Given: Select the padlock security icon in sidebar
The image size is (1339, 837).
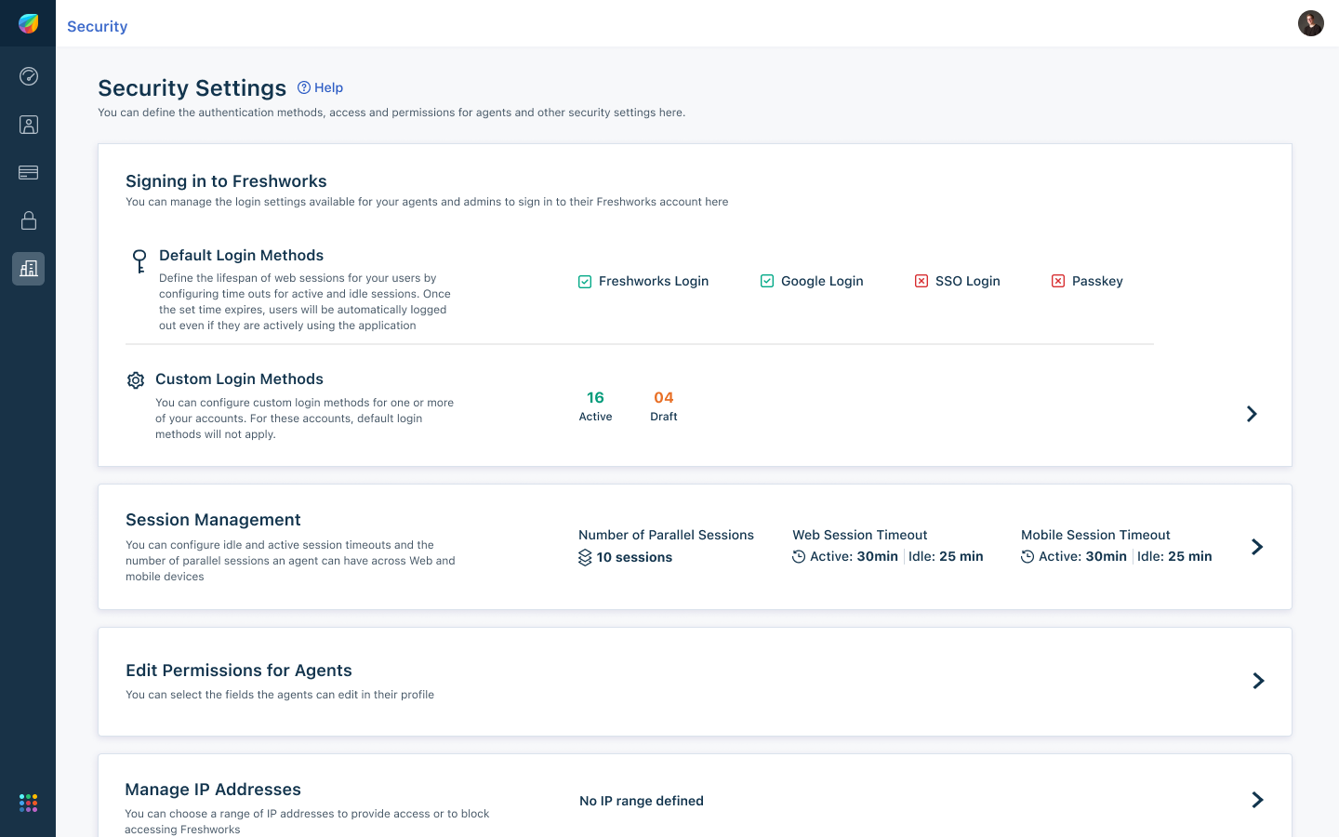Looking at the screenshot, I should 29,220.
